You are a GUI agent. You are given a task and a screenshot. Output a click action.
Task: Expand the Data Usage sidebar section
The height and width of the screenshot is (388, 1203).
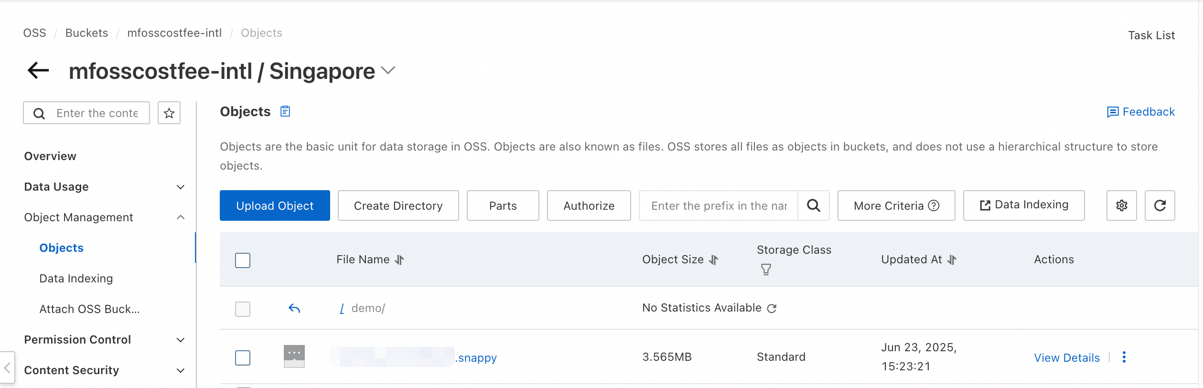[181, 187]
